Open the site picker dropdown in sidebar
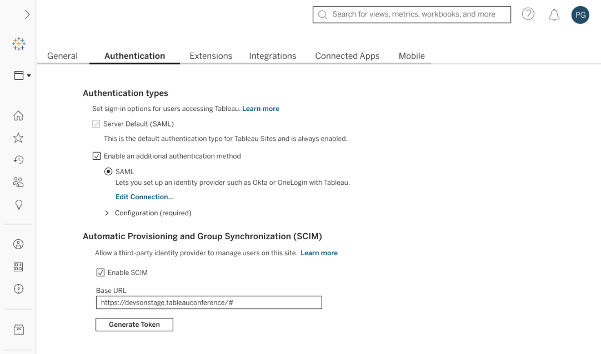Image resolution: width=601 pixels, height=354 pixels. point(22,75)
